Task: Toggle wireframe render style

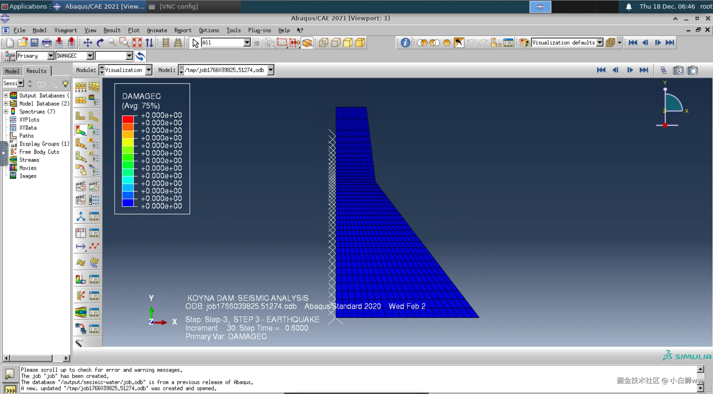Action: pyautogui.click(x=323, y=43)
